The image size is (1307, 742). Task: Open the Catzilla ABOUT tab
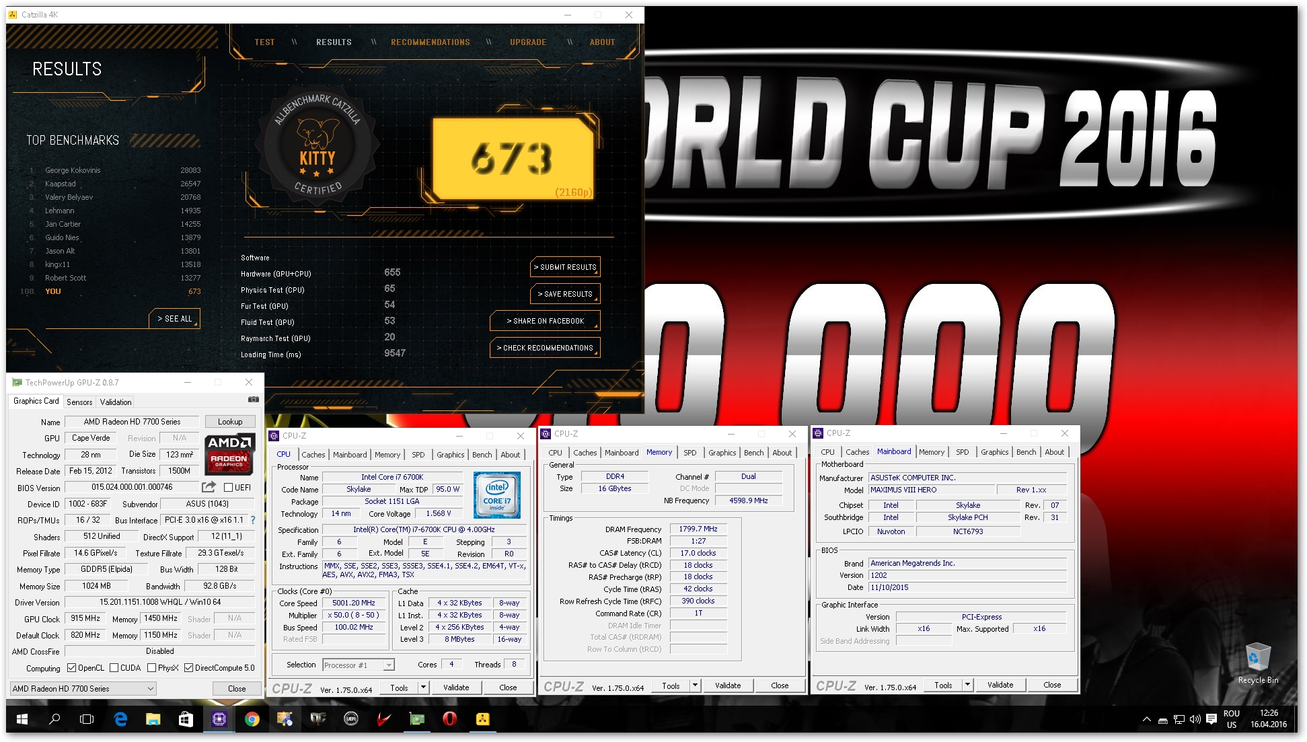point(602,42)
